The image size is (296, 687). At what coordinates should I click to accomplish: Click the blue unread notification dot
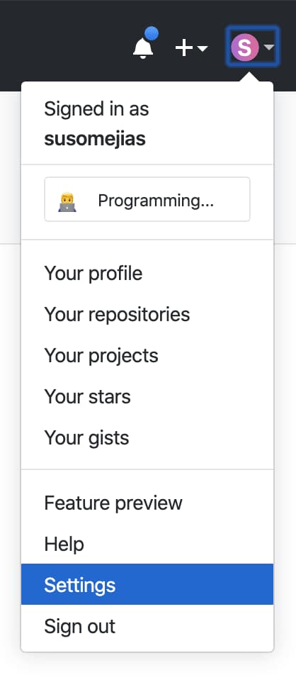(x=152, y=33)
